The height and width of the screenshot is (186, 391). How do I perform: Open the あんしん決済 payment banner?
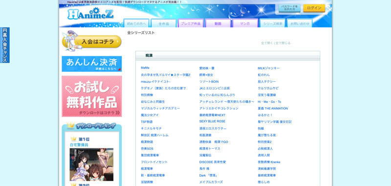[x=92, y=64]
